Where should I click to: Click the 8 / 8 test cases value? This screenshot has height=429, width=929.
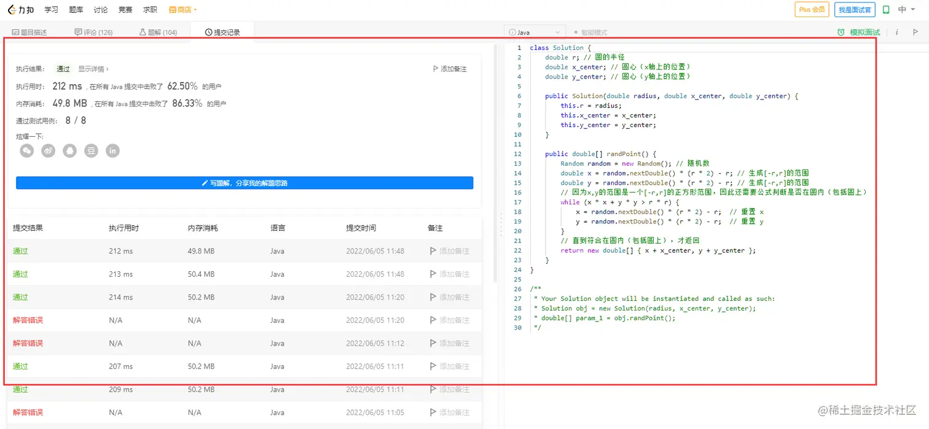76,121
